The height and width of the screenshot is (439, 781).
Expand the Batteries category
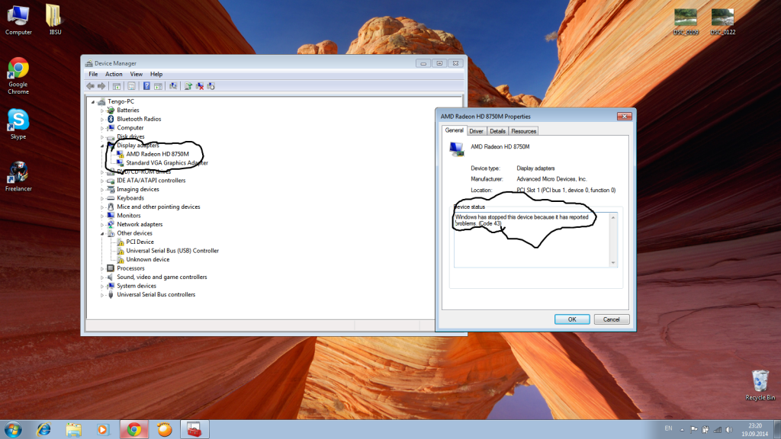[102, 111]
